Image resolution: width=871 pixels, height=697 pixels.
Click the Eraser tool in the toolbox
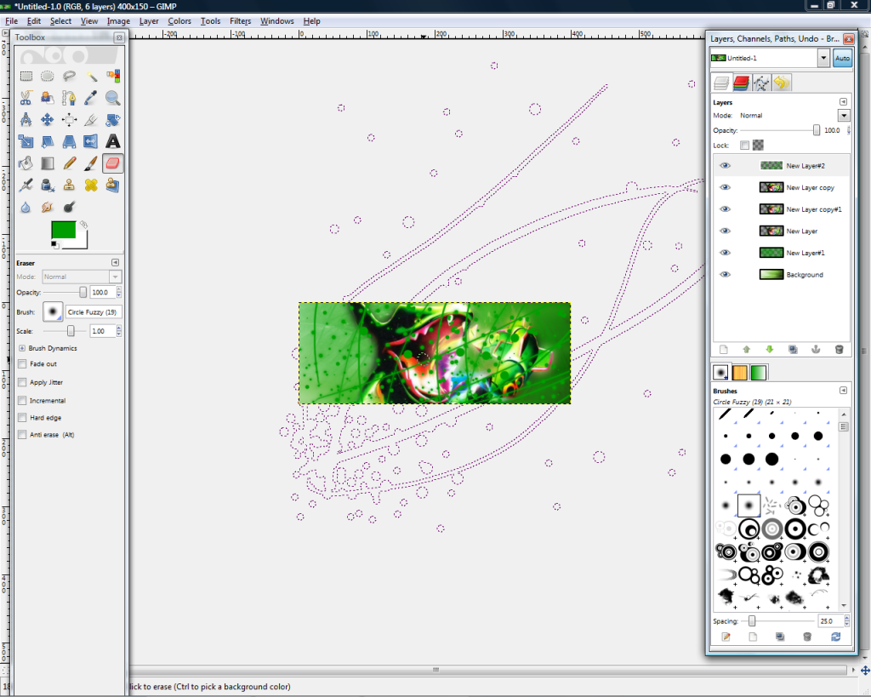tap(113, 163)
